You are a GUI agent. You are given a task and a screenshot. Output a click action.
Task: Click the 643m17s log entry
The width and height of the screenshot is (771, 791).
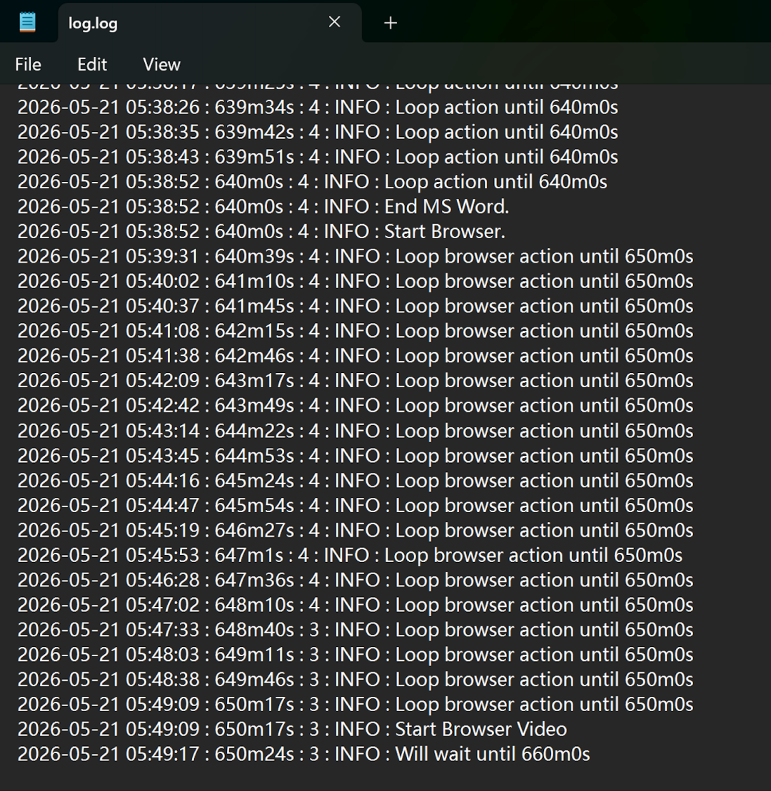coord(356,381)
